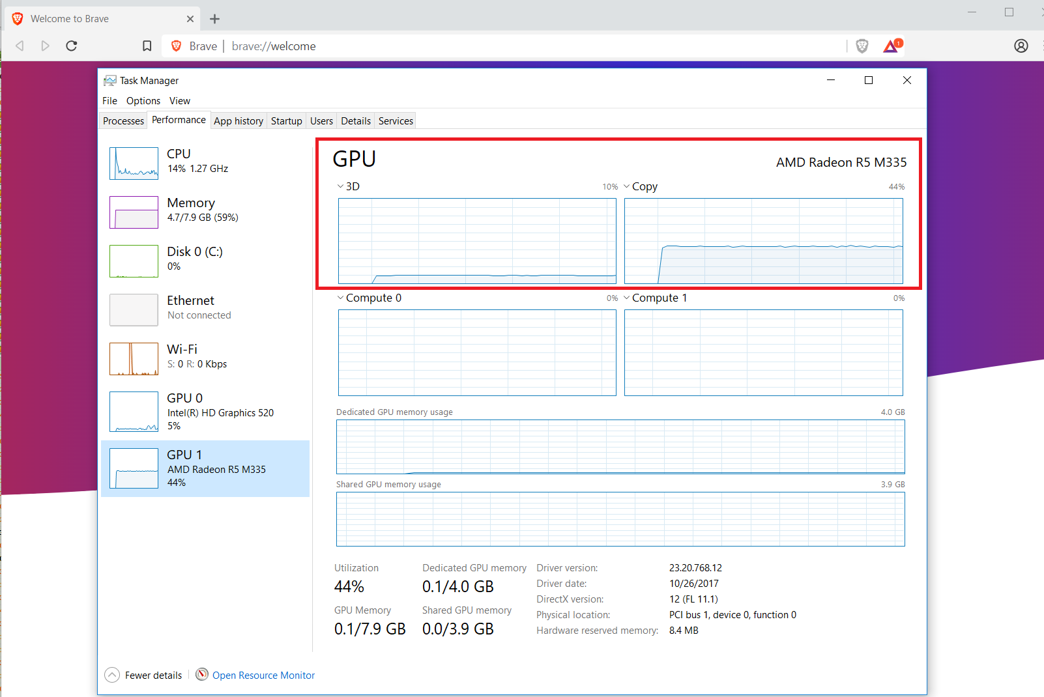Click the driver version value 23.20.768.12
The image size is (1044, 697).
pos(695,568)
